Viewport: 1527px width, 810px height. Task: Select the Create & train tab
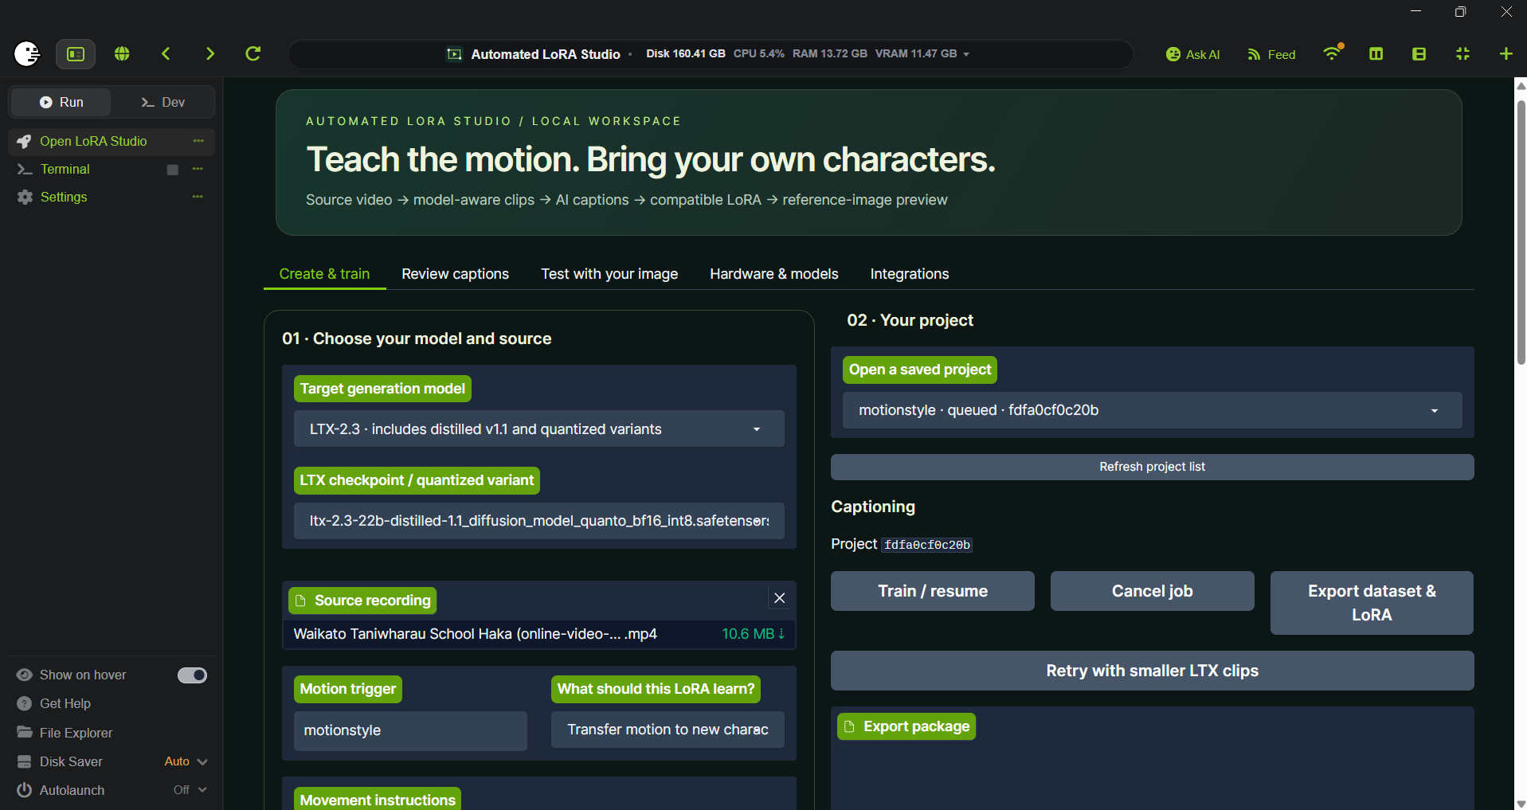pos(324,274)
